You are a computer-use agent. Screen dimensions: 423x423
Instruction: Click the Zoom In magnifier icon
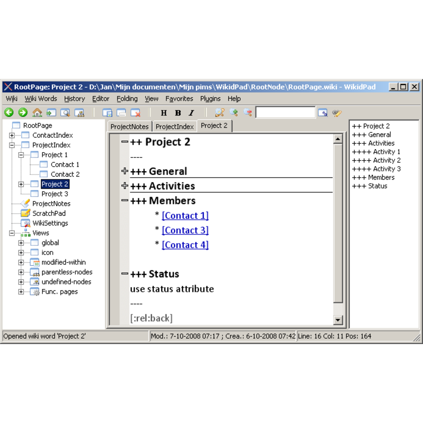[x=234, y=113]
